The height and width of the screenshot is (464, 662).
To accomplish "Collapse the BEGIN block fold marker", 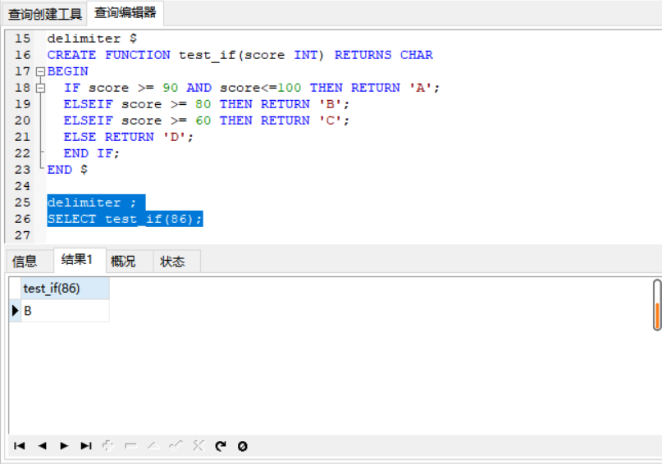I will [x=40, y=71].
